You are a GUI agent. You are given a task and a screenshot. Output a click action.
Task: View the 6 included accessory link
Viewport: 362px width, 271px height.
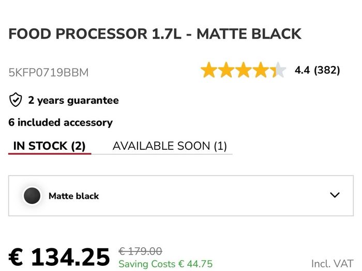pos(61,122)
